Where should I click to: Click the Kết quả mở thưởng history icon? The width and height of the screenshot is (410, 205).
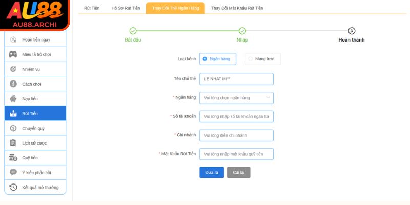13,187
